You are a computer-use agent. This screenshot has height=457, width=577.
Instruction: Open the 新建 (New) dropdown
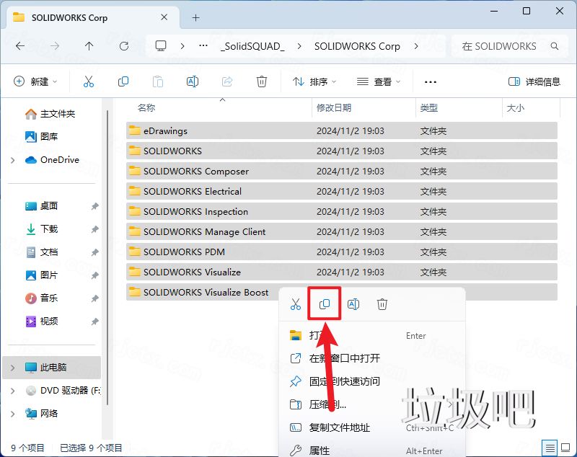(x=35, y=81)
